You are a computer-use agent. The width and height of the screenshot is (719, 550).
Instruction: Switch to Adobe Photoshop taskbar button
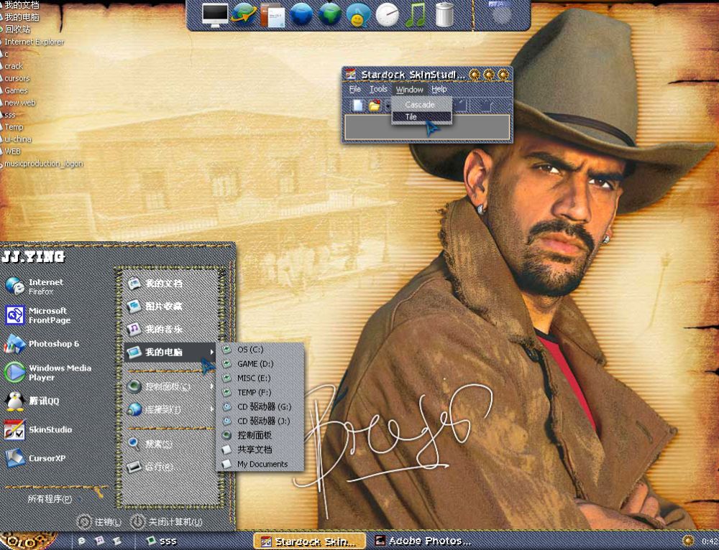(423, 541)
